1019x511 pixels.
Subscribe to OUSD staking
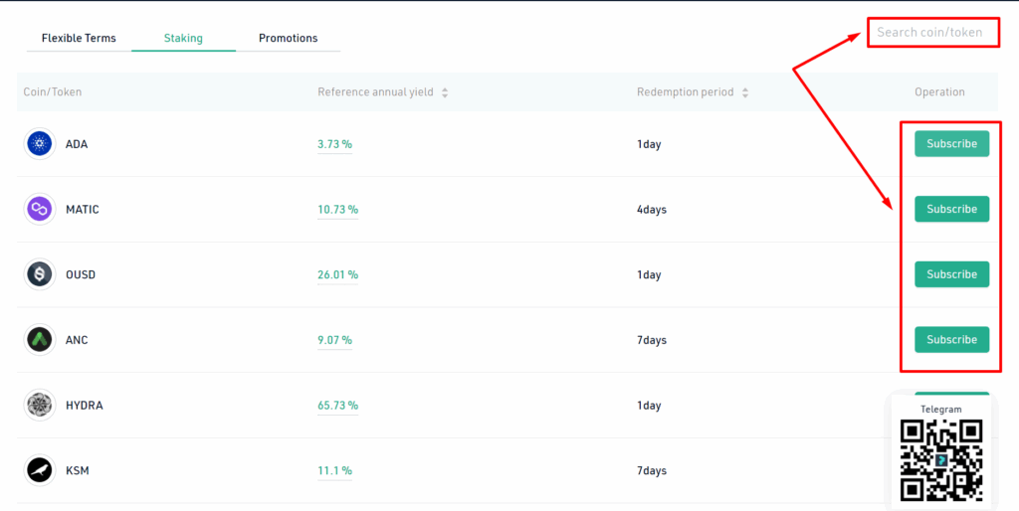(952, 274)
